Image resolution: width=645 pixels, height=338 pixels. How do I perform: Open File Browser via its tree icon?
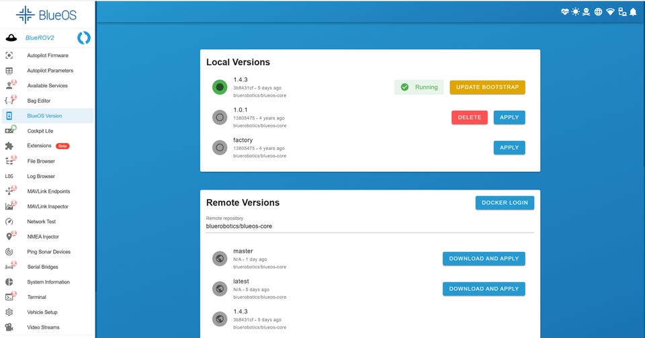pyautogui.click(x=10, y=161)
